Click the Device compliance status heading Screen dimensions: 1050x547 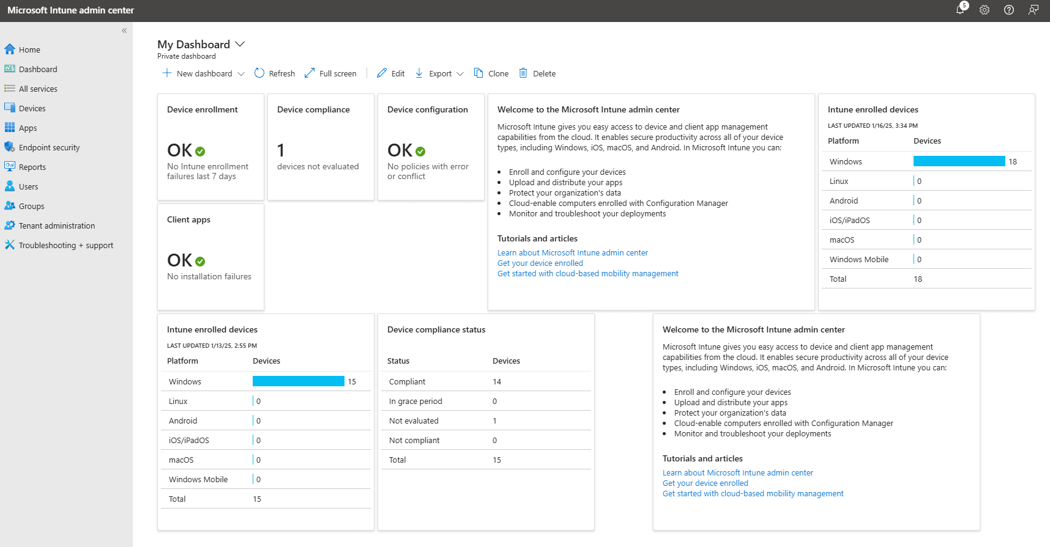pos(436,330)
